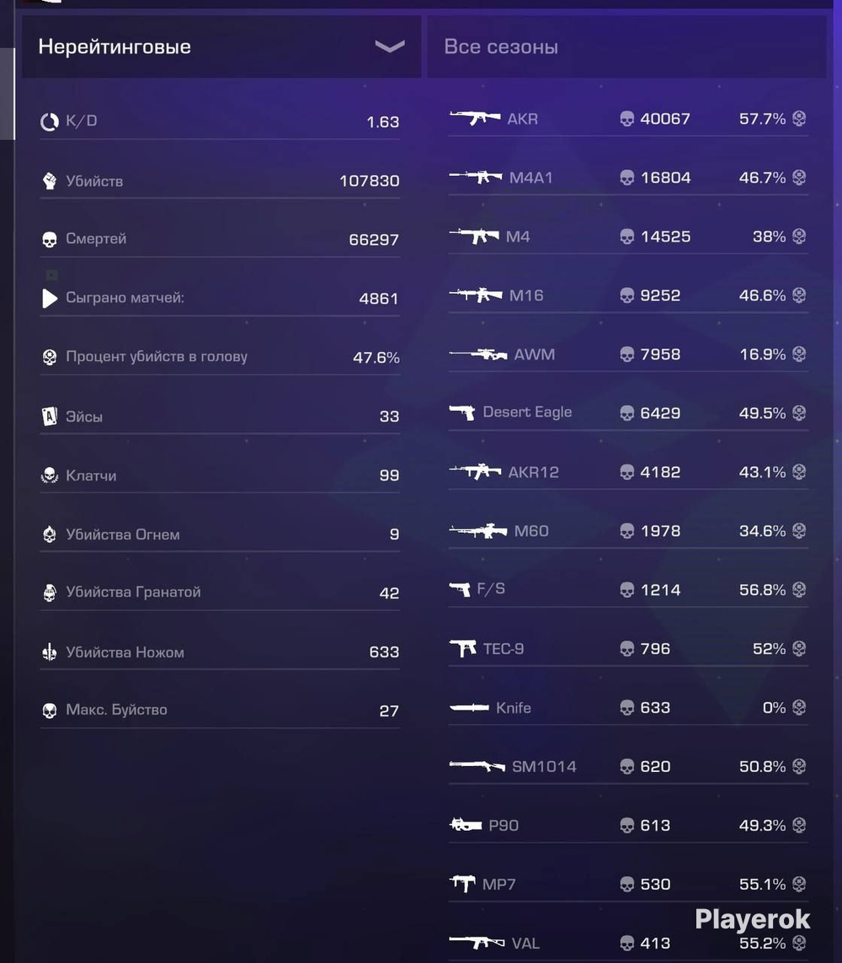Click the AWM sniper rifle icon

coord(477,354)
